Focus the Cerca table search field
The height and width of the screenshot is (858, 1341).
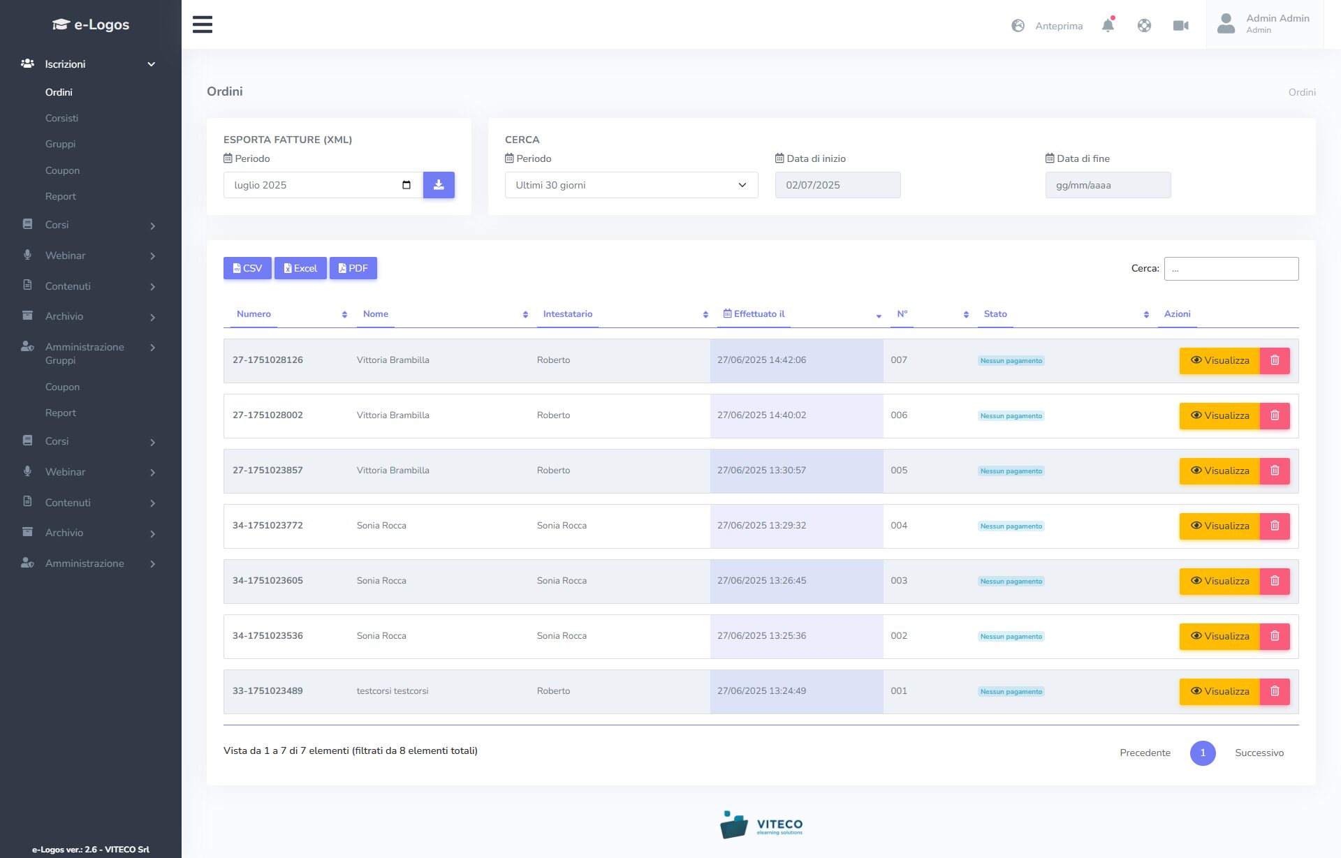[x=1231, y=269]
